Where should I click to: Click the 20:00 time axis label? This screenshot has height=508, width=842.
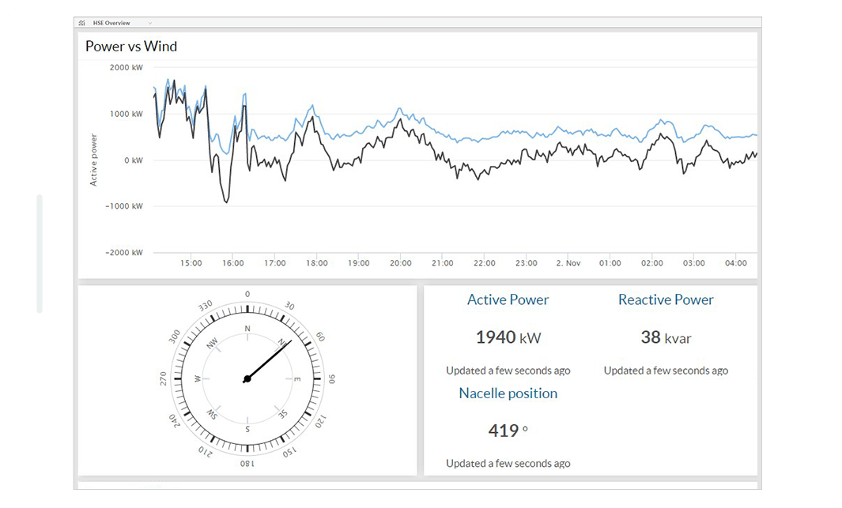[401, 263]
